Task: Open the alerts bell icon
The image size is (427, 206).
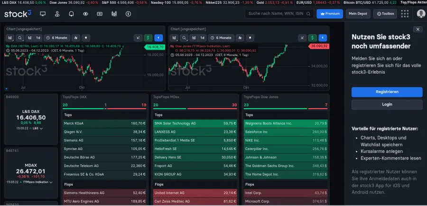Action: 71,14
